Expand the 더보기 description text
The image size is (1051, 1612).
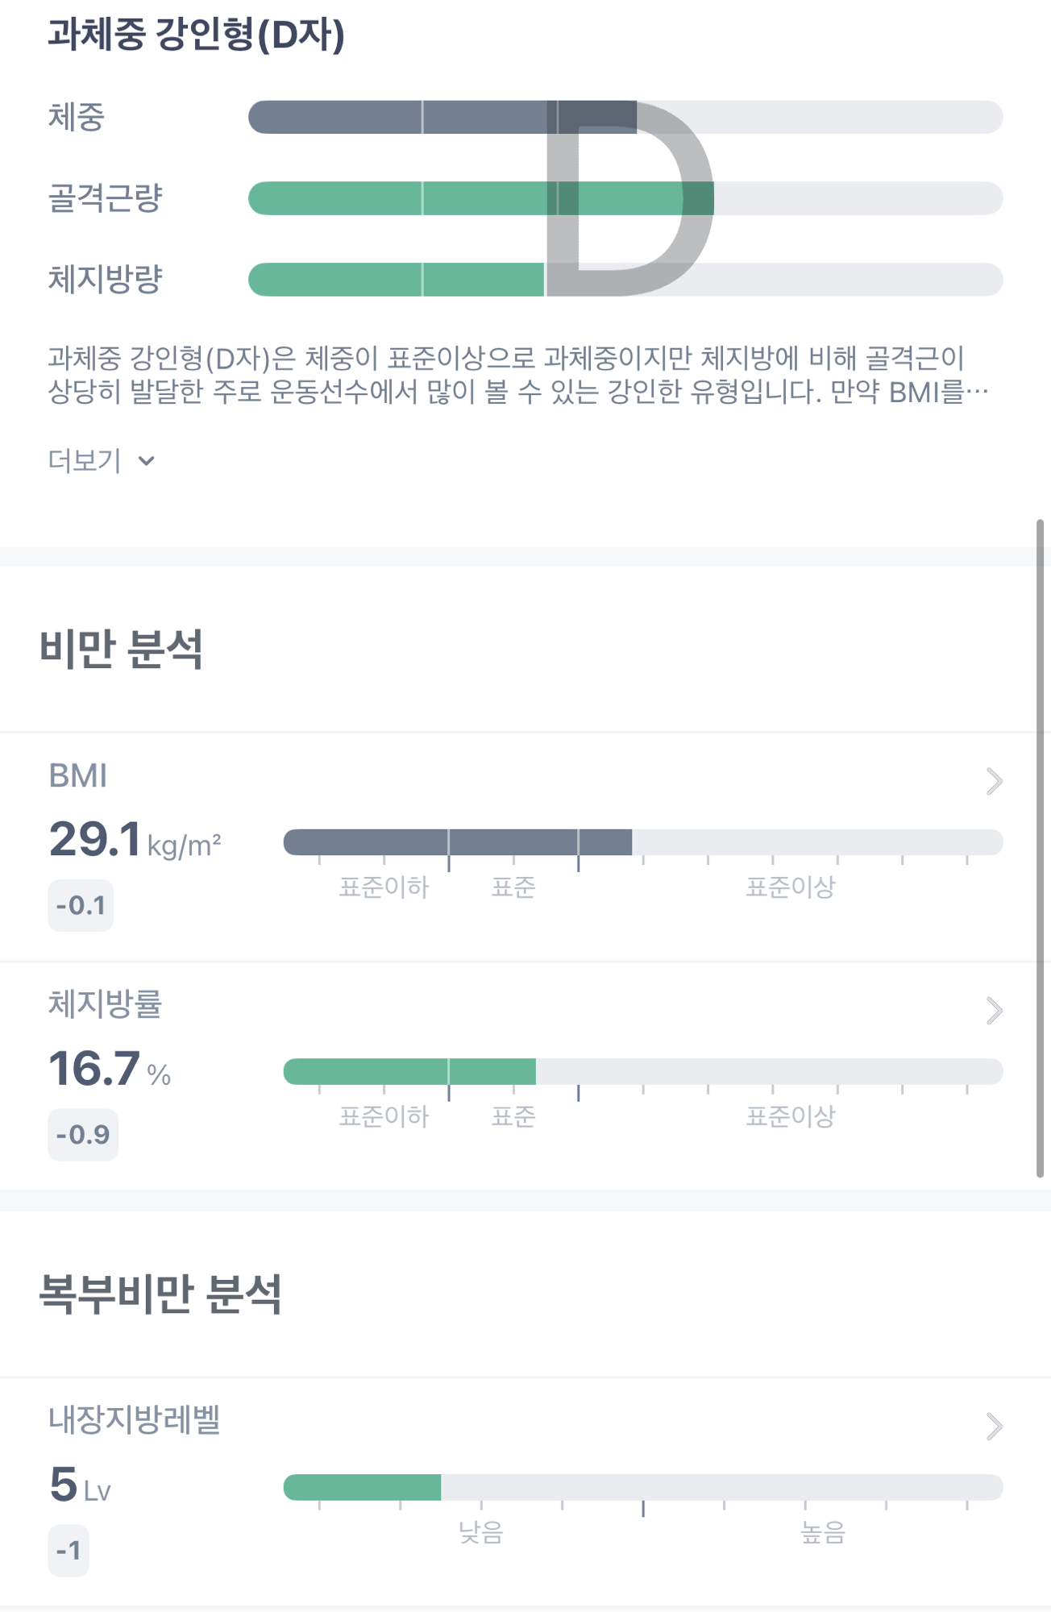(x=101, y=460)
